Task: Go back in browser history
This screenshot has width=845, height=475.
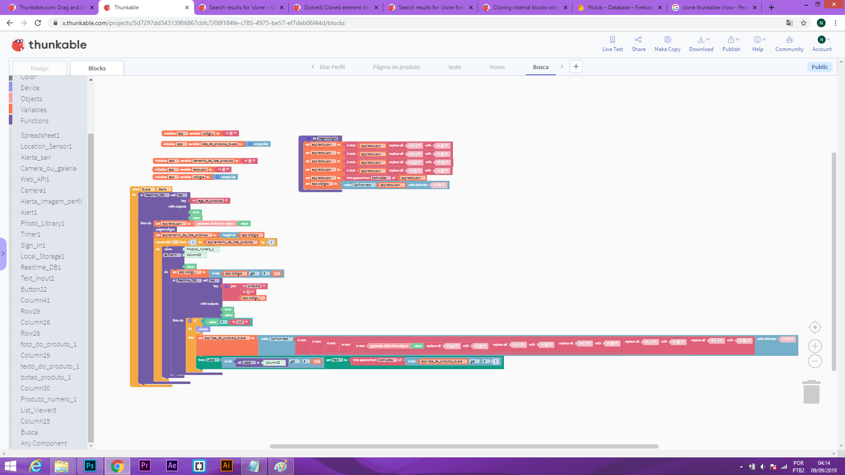Action: (10, 23)
